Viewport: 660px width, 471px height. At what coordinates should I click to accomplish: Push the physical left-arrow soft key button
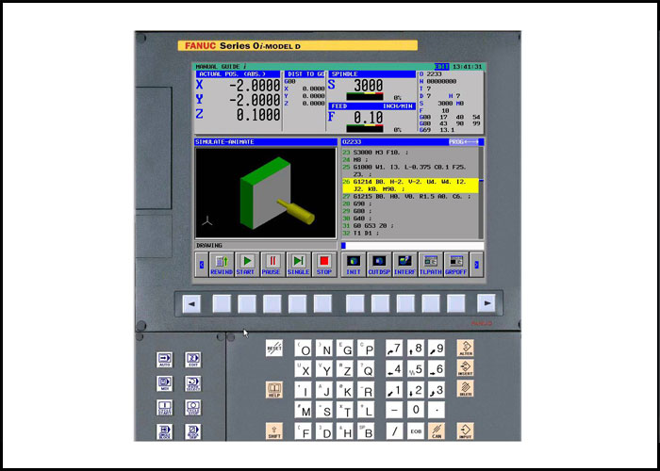191,303
